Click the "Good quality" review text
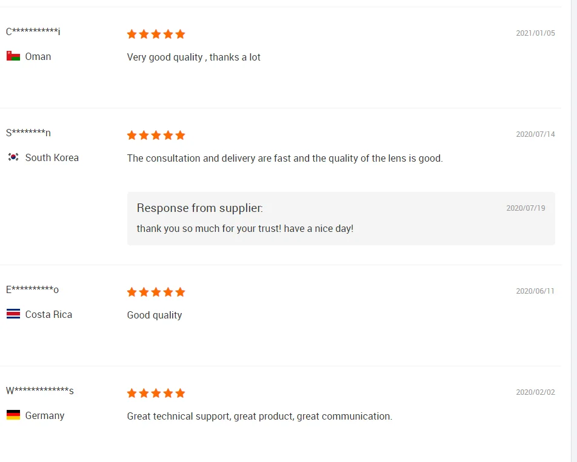Viewport: 577px width, 462px height. [154, 315]
